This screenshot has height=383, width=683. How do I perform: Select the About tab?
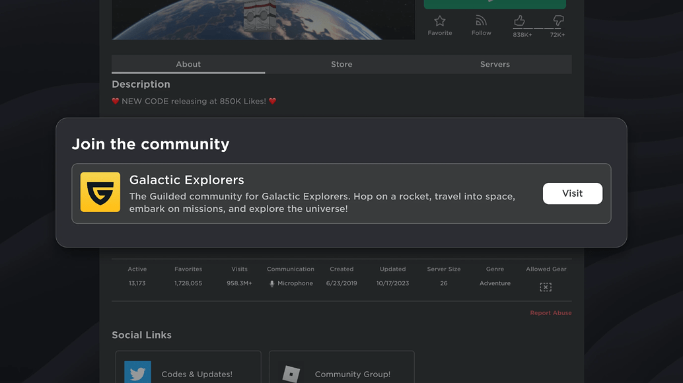188,64
